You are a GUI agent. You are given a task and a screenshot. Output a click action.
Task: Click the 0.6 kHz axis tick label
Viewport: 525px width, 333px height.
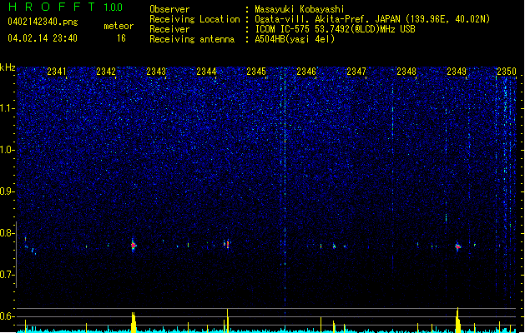(8, 316)
